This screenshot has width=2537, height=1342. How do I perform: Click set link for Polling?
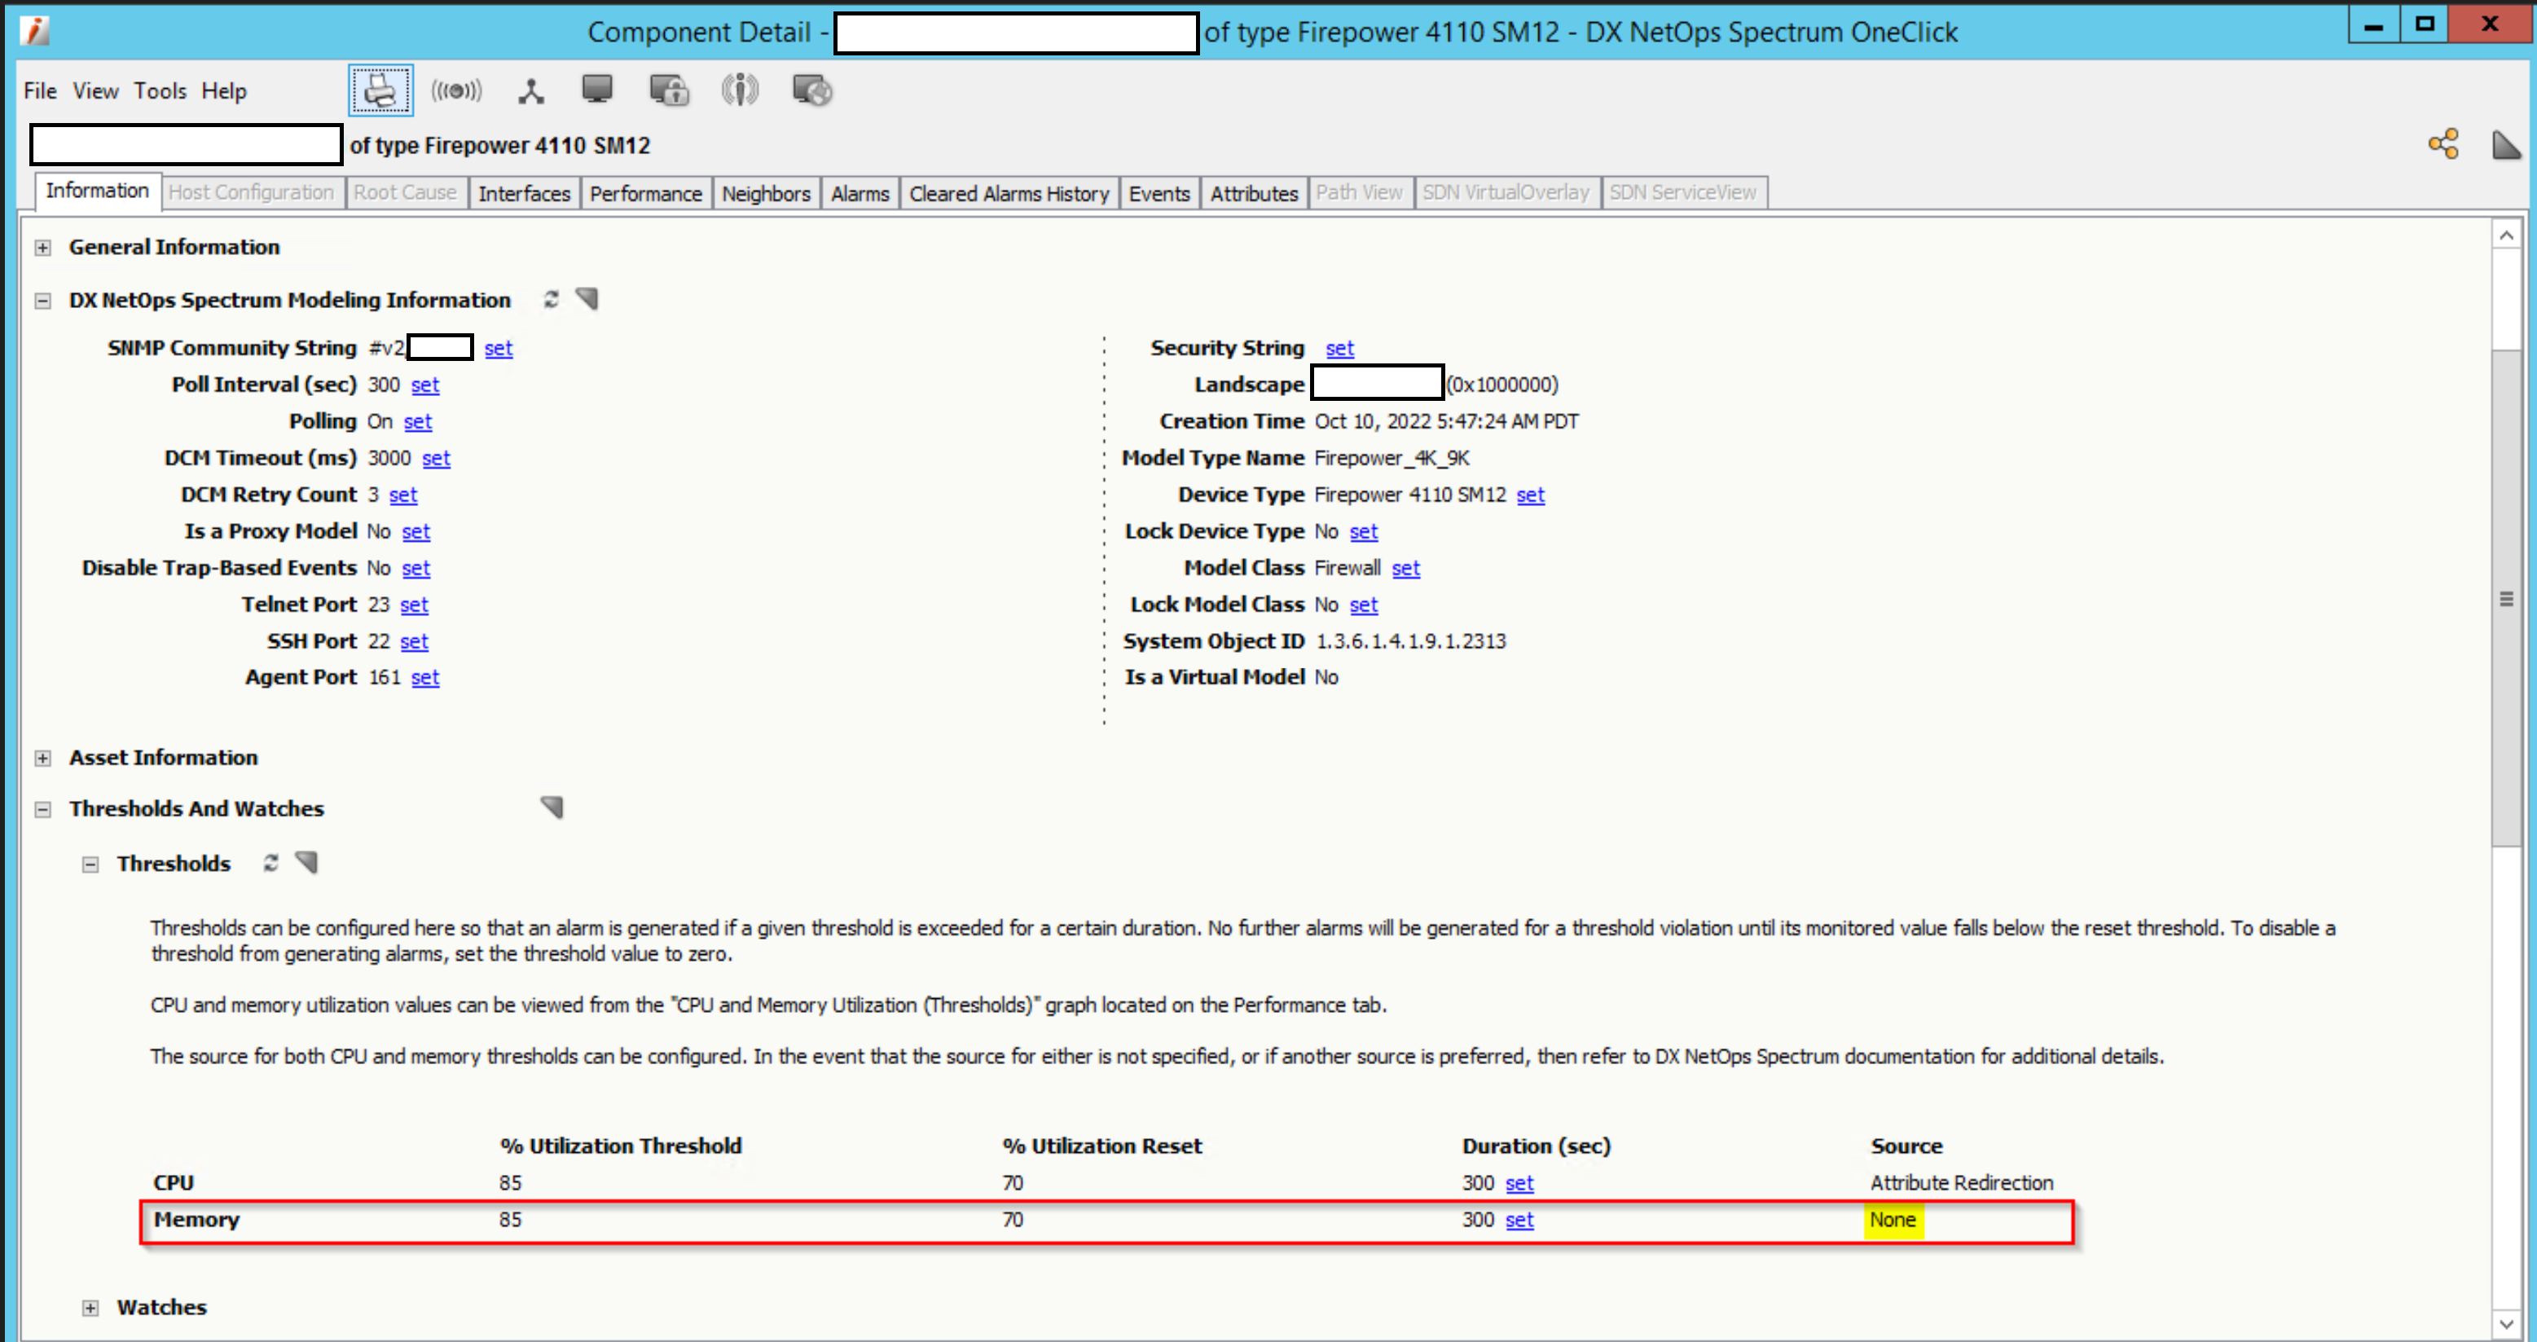[x=418, y=420]
